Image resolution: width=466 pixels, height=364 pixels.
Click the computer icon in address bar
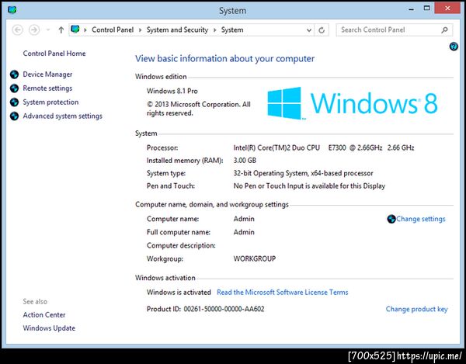click(x=75, y=29)
